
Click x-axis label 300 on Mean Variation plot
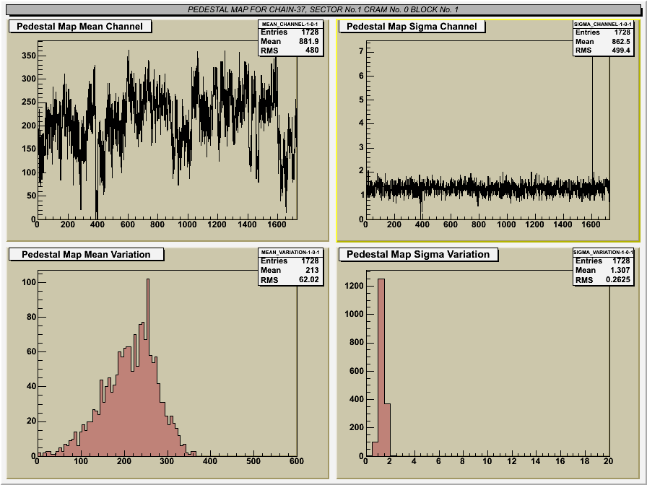pos(167,461)
